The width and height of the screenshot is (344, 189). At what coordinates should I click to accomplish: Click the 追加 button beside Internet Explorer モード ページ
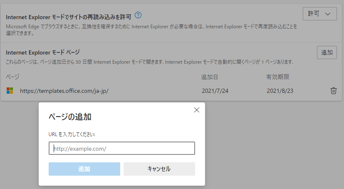tap(327, 52)
